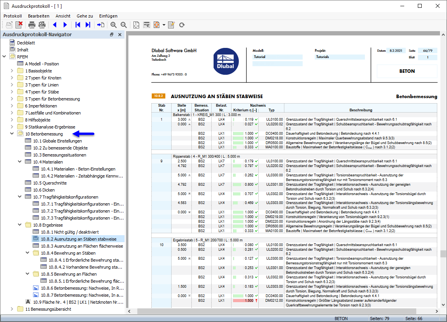
Task: Click the 10.8.2 orange section badge
Action: [158, 96]
